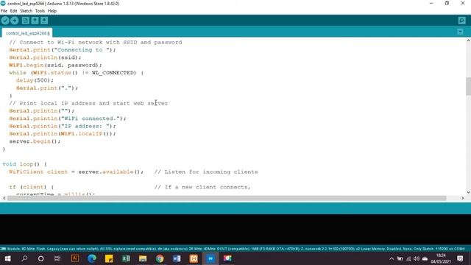Screen dimensions: 471x265
Task: Click the Arduino IDE taskbar icon
Action: (x=210, y=258)
